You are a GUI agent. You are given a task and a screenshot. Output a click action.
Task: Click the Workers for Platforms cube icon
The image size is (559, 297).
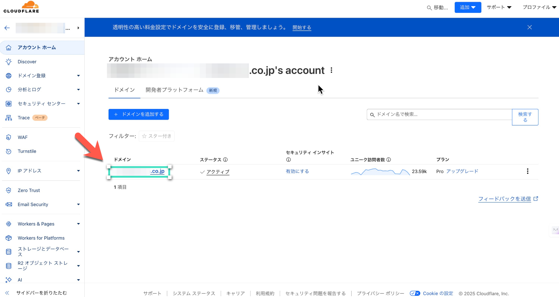[9, 238]
